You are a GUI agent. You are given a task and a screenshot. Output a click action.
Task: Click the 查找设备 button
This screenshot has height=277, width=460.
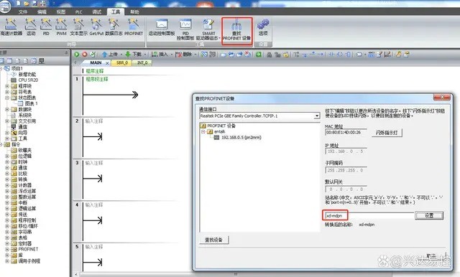(x=213, y=240)
